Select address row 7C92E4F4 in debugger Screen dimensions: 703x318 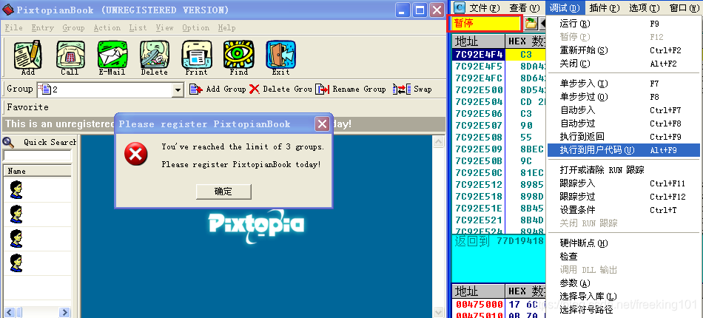(x=478, y=55)
